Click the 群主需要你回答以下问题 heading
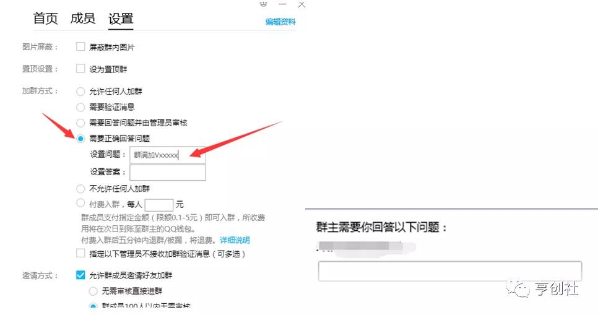The image size is (598, 315). pyautogui.click(x=381, y=227)
